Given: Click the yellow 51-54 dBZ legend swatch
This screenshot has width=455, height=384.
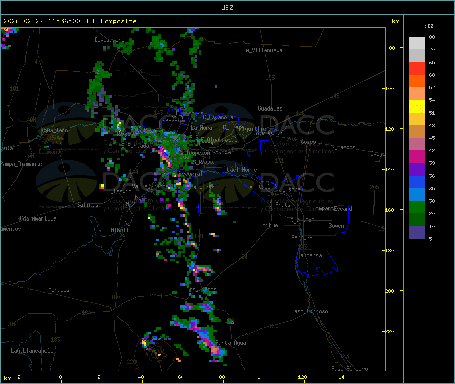Looking at the screenshot, I should tap(417, 106).
